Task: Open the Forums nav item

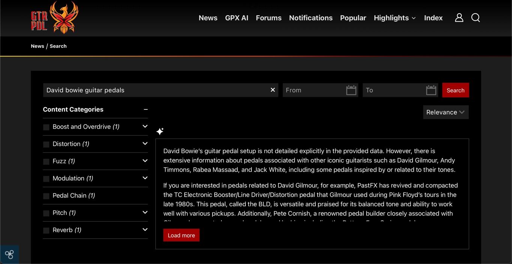Action: (268, 18)
